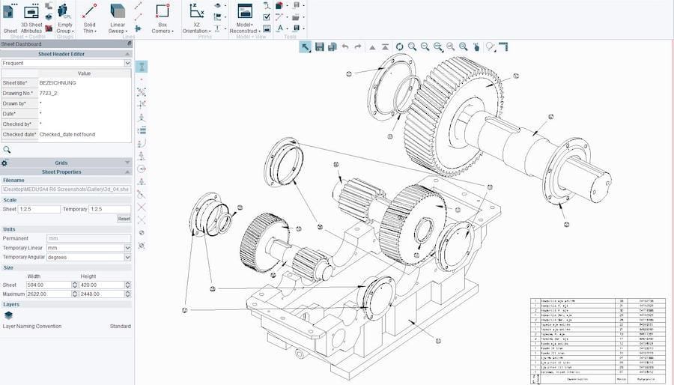Click the float/undock icon on Sheet Dashboard
The width and height of the screenshot is (674, 385).
click(x=129, y=44)
